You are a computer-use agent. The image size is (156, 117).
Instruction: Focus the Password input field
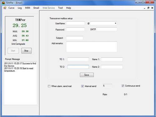pos(76,29)
